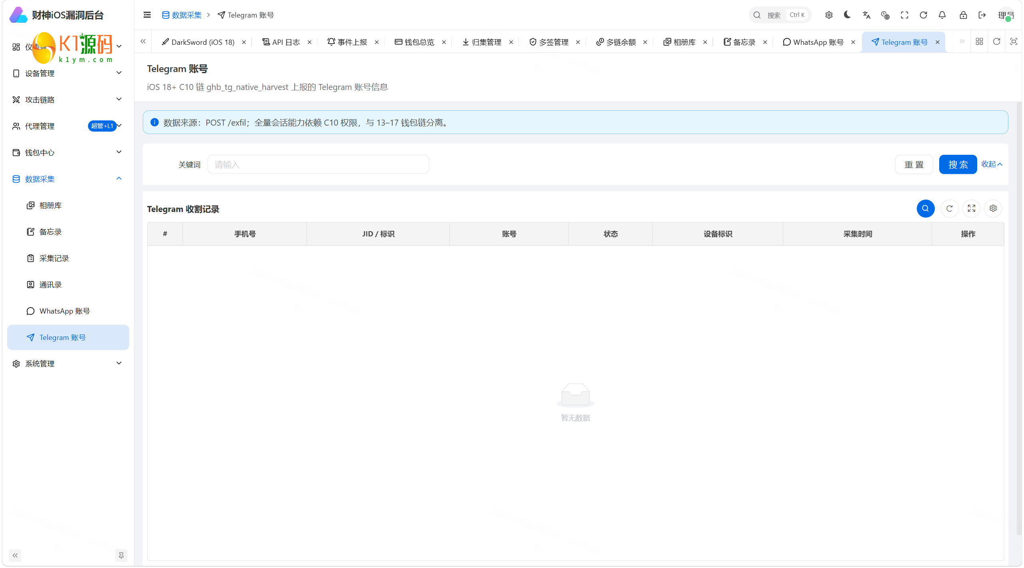Open WhatsApp 账号 in the sidebar
Image resolution: width=1024 pixels, height=568 pixels.
[67, 311]
